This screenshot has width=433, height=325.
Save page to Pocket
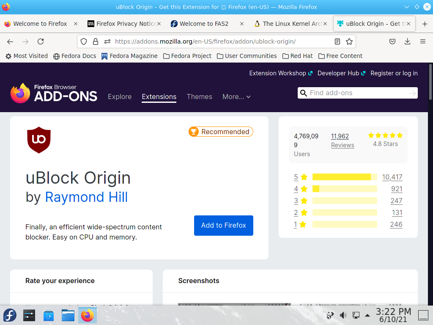tap(392, 41)
